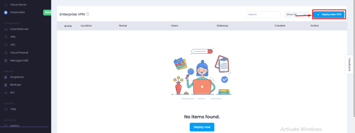Focus the Search input field

coord(263,15)
